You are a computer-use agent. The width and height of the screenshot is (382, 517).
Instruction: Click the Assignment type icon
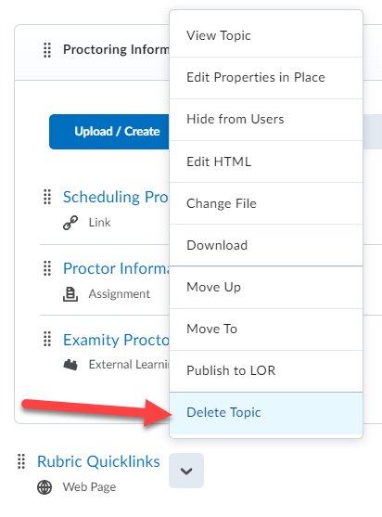pos(70,294)
